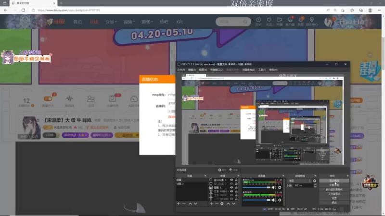Open source properties gear in Sources panel

(222, 204)
